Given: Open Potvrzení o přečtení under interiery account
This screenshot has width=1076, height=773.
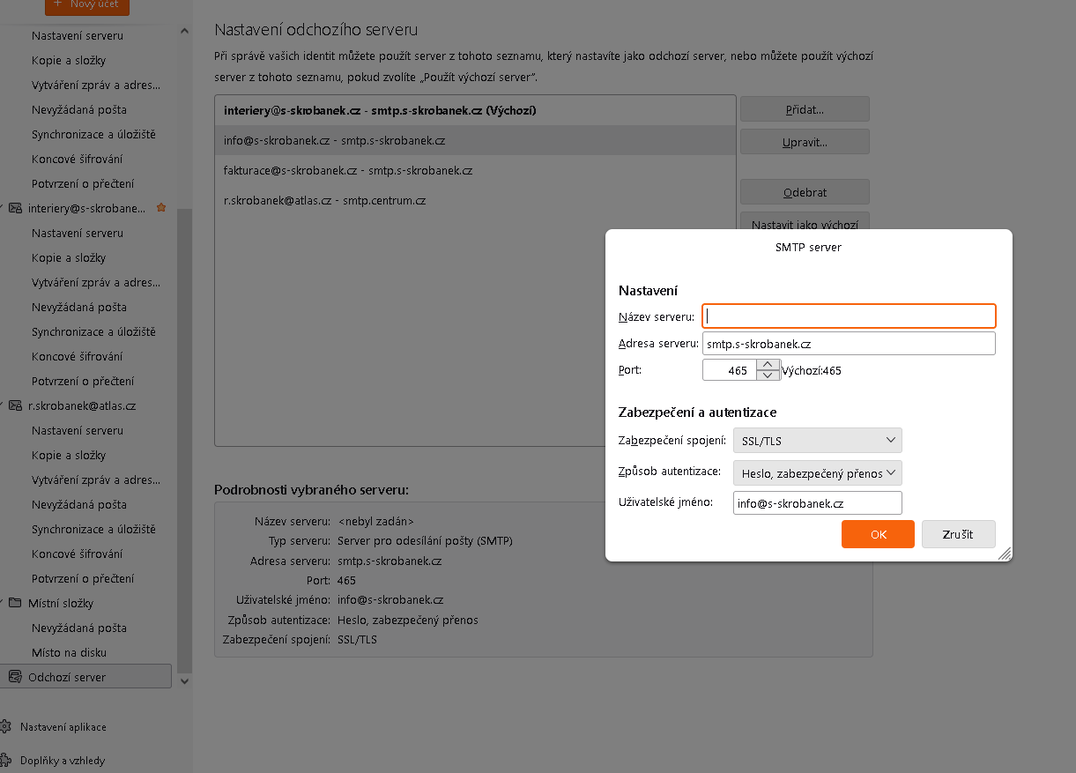Looking at the screenshot, I should (83, 381).
